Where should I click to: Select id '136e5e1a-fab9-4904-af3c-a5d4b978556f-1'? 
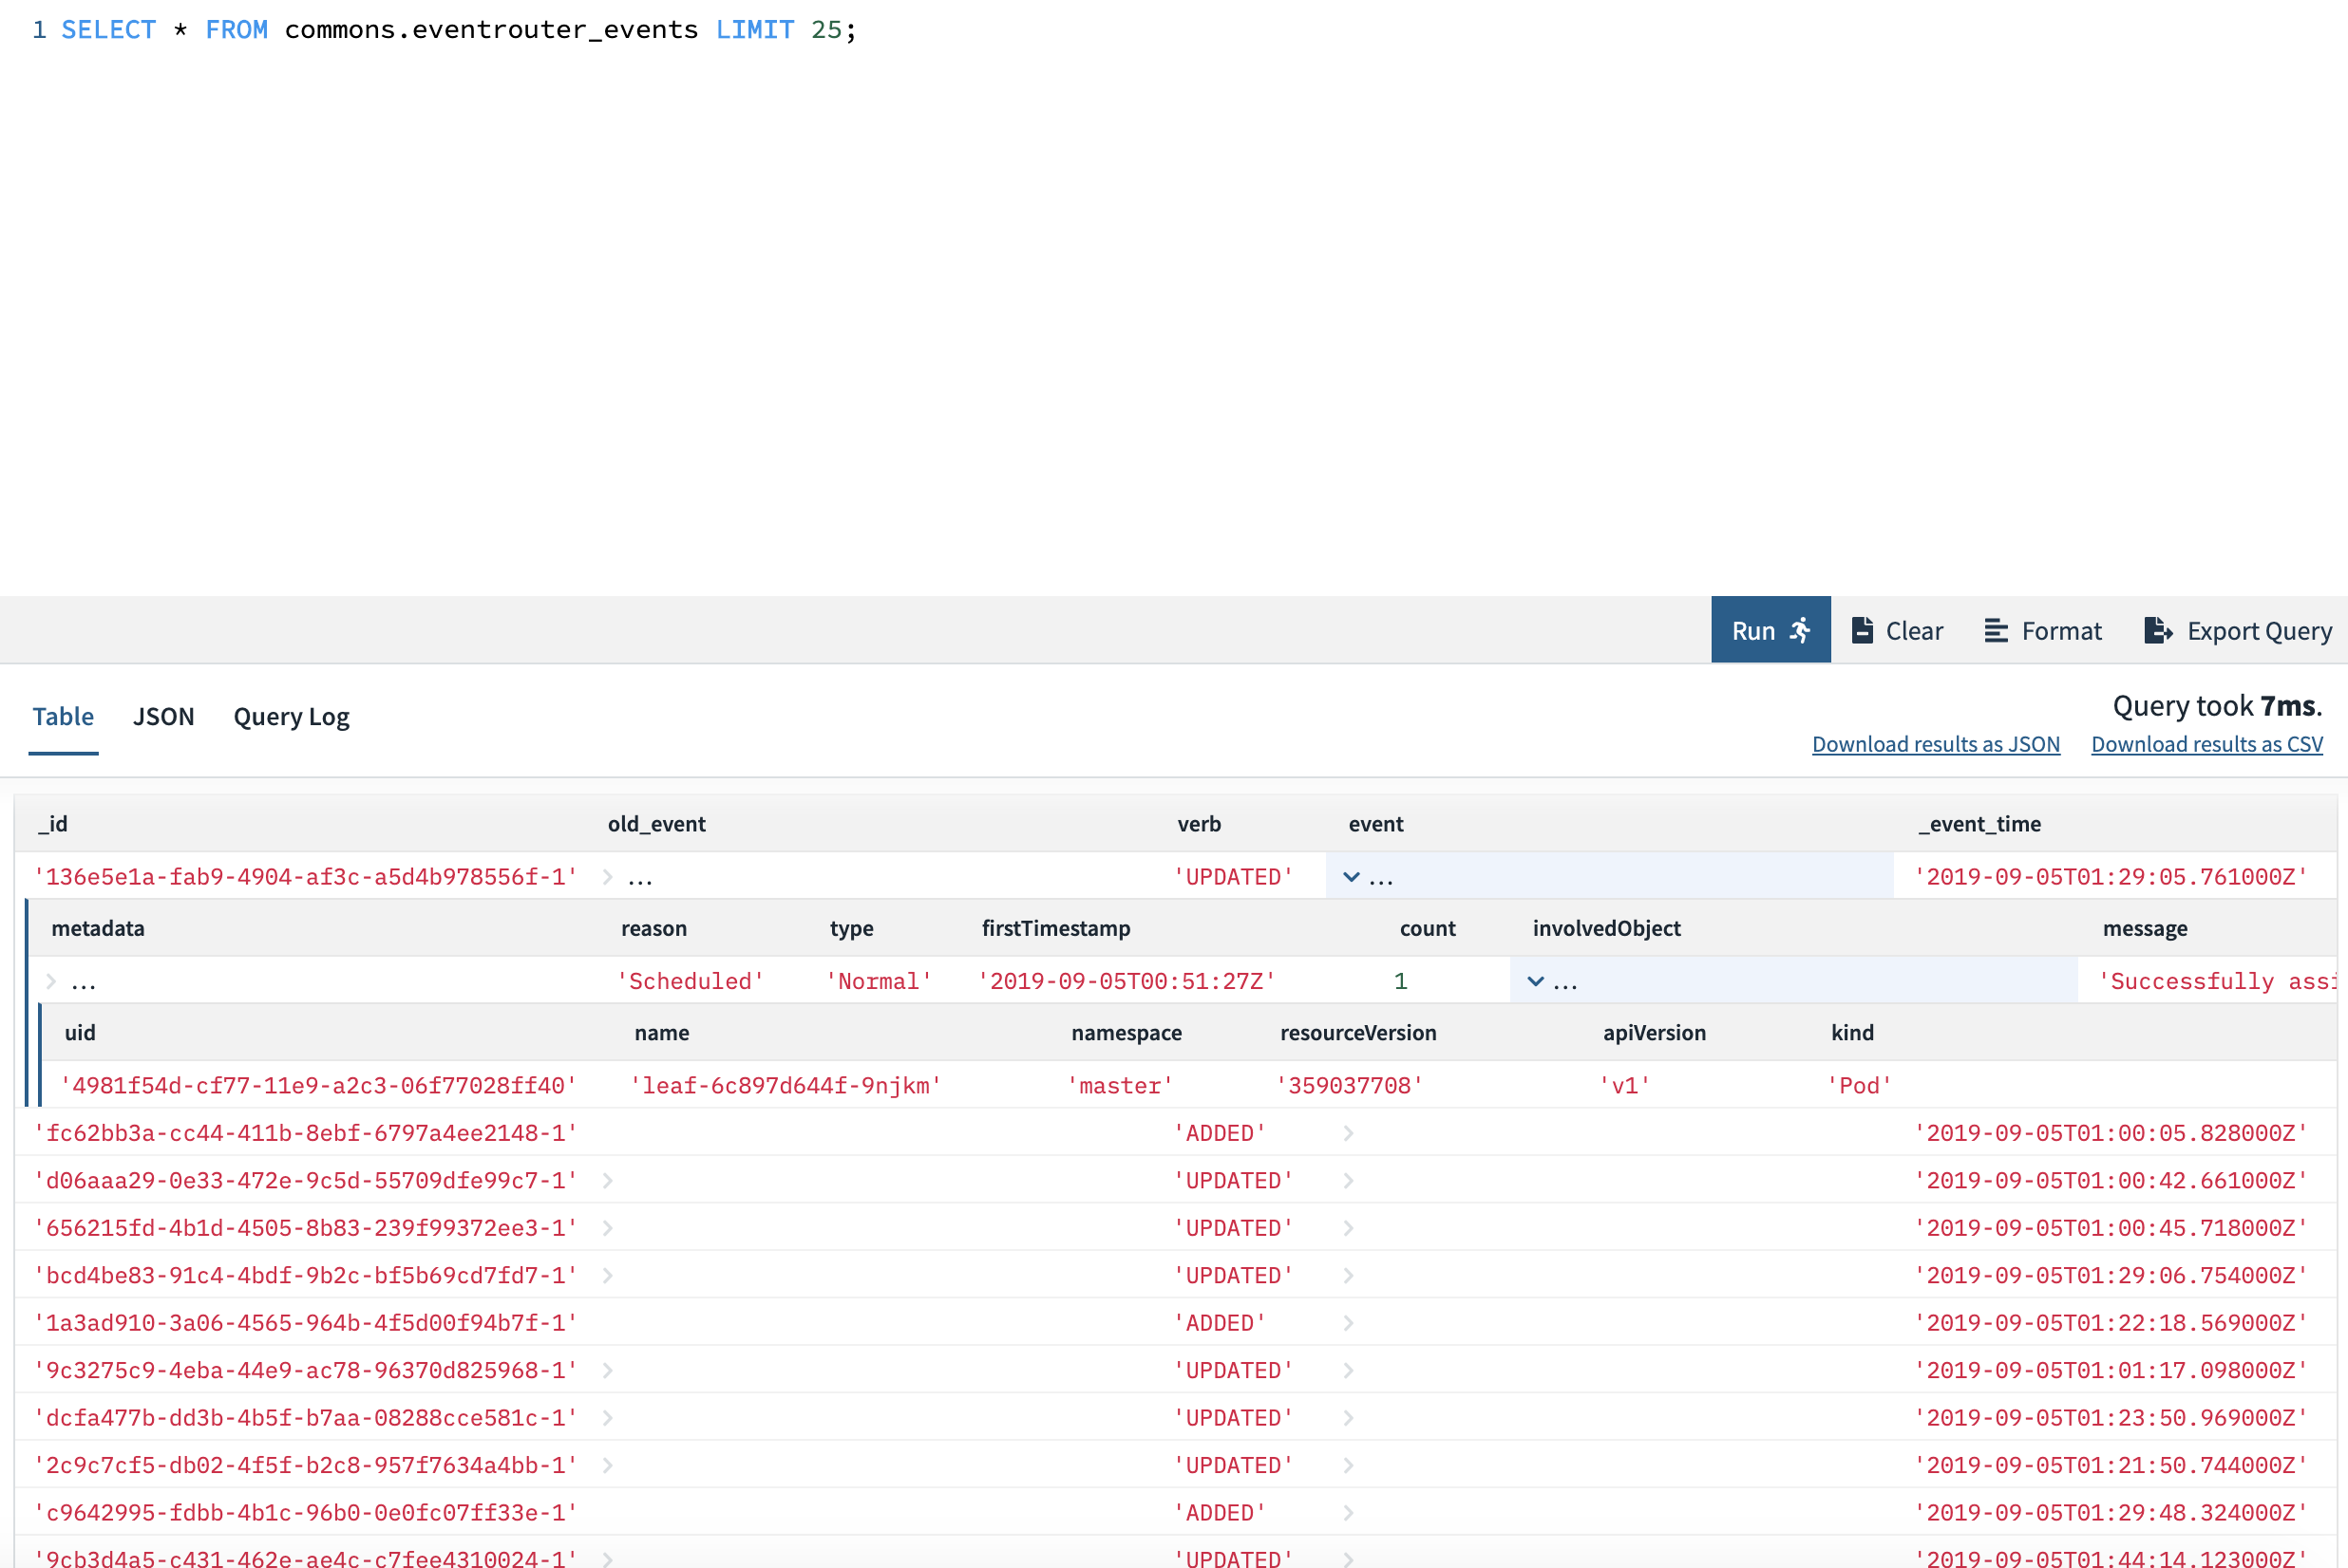click(306, 877)
